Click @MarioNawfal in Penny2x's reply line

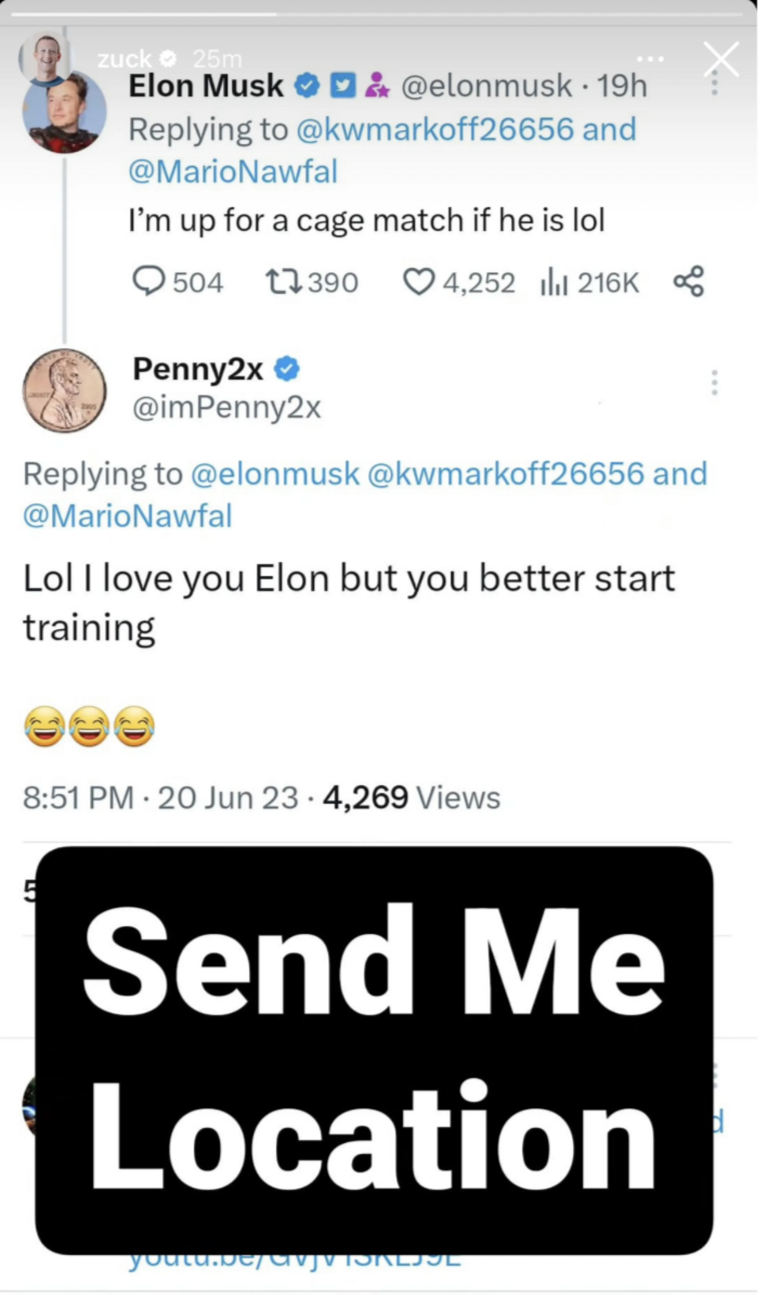pyautogui.click(x=128, y=516)
